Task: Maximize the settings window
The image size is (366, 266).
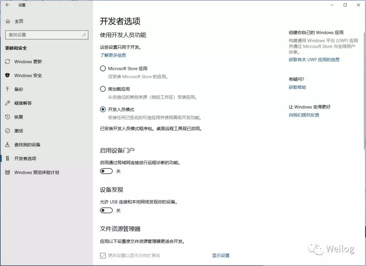Action: pyautogui.click(x=345, y=5)
